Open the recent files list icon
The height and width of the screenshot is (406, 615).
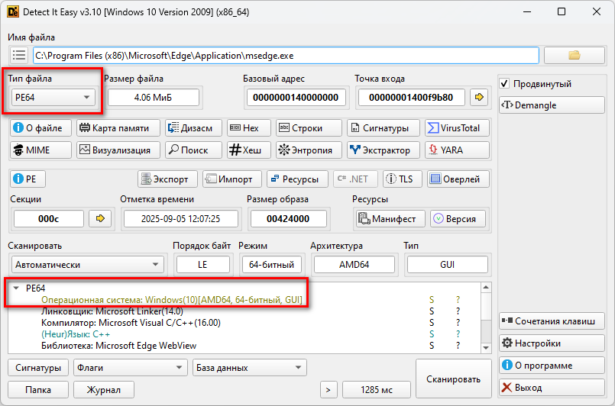(x=19, y=55)
